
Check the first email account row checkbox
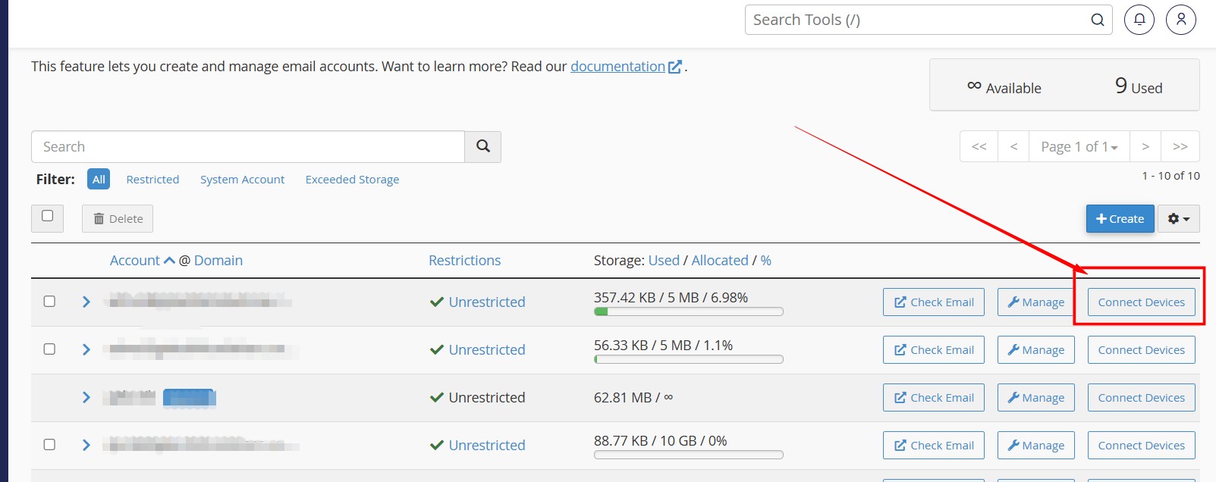tap(49, 302)
